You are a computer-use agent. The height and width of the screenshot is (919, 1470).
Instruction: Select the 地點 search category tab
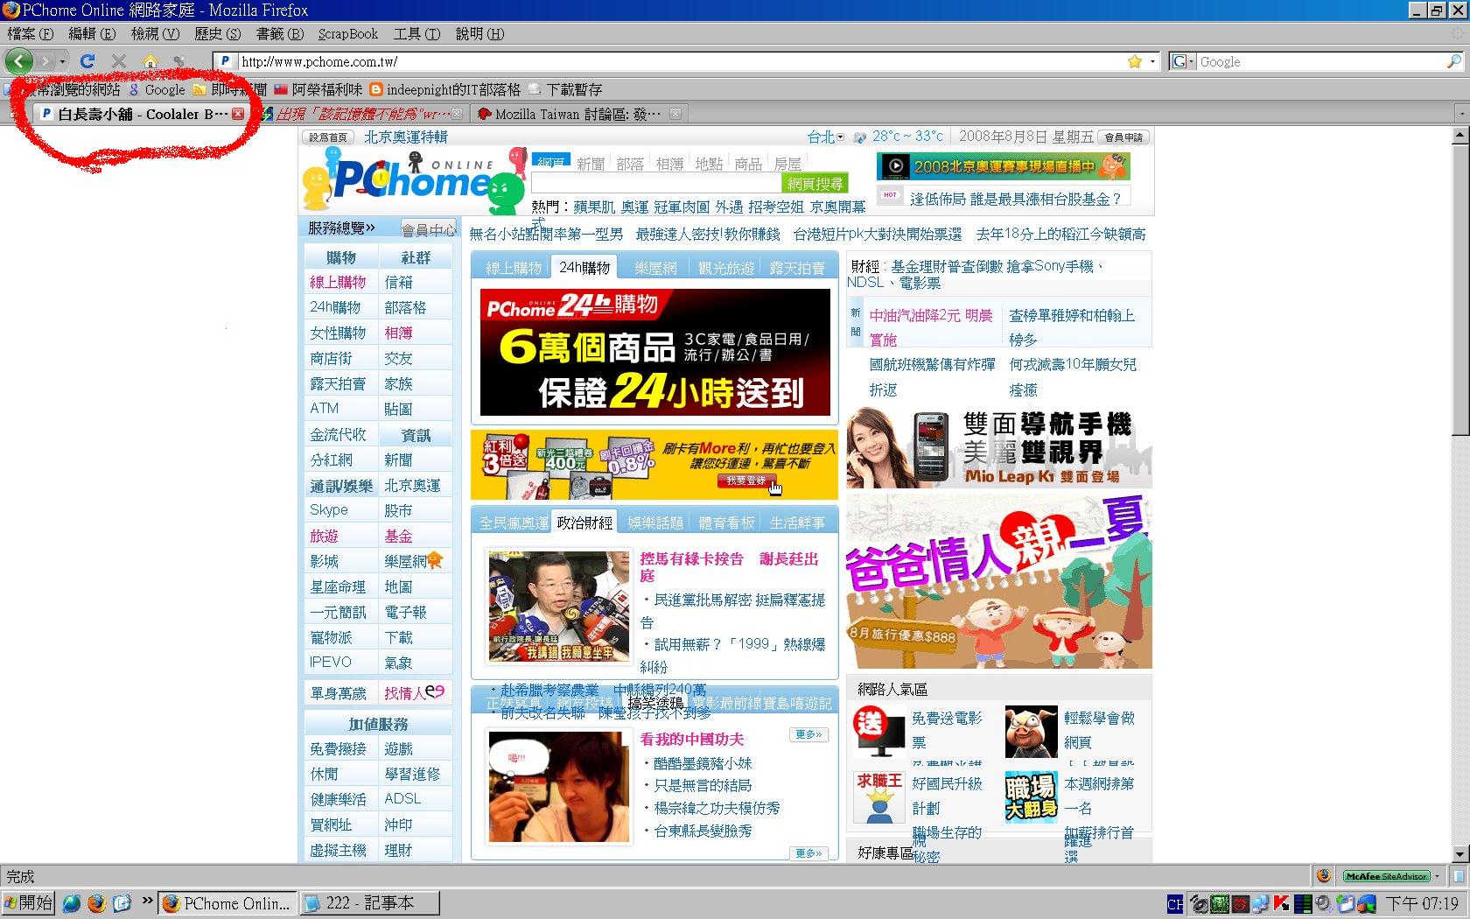709,164
